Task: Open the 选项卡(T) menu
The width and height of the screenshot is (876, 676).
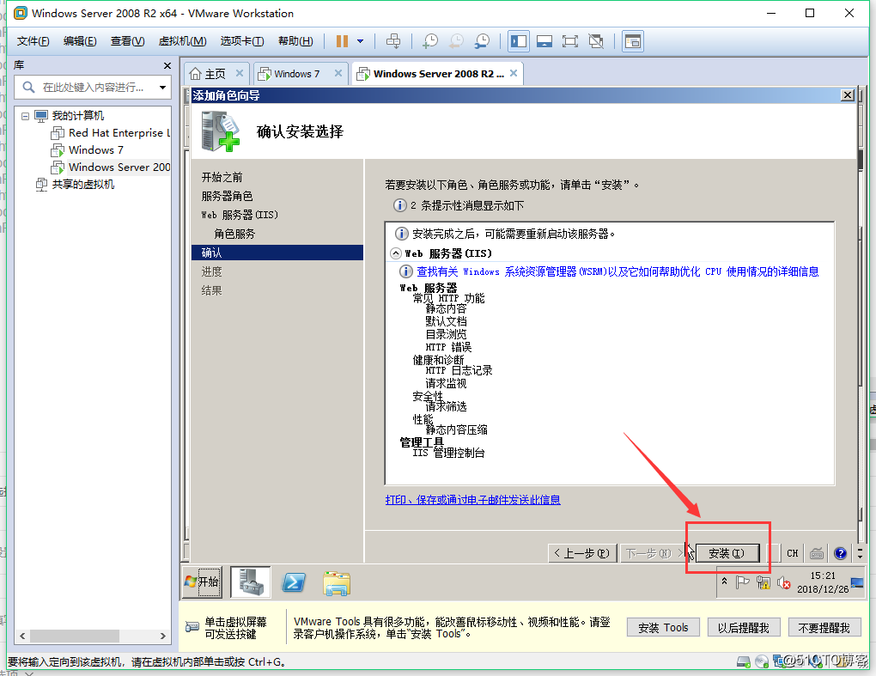Action: click(242, 40)
